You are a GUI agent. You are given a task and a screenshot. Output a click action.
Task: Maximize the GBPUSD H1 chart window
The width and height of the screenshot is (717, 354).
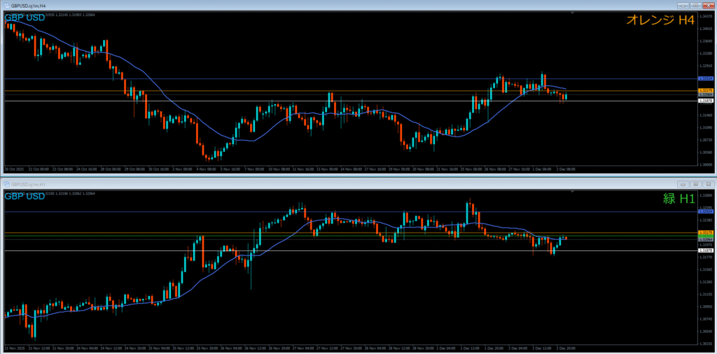click(x=694, y=184)
